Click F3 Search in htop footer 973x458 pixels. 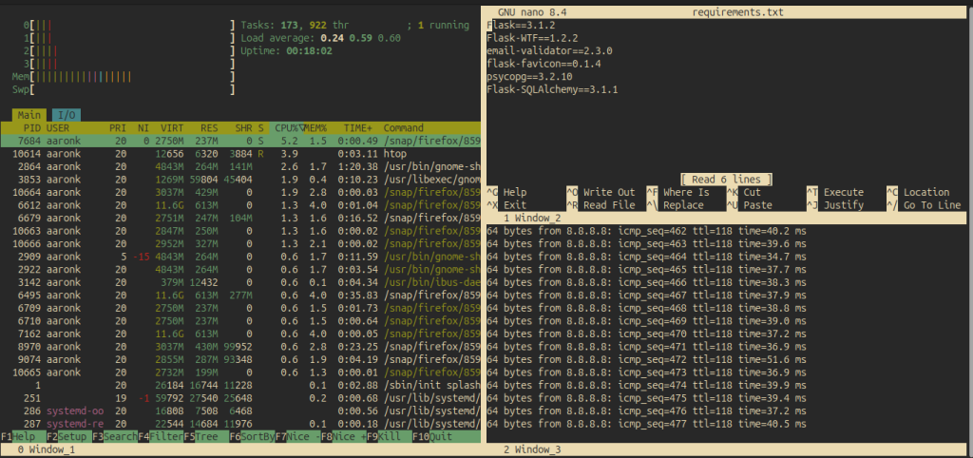(x=115, y=436)
